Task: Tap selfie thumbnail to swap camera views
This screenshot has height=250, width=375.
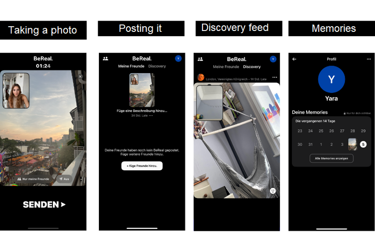Action: coord(16,91)
